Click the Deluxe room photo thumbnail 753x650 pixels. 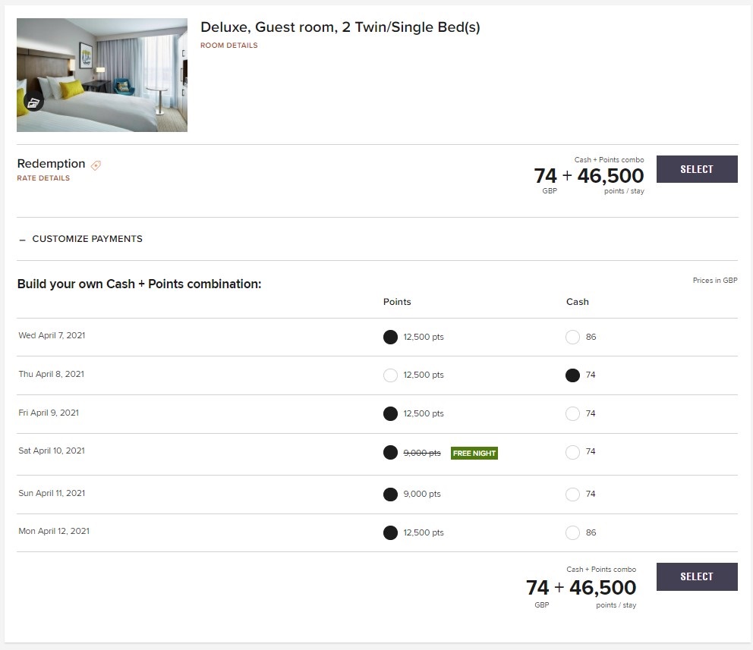[102, 75]
